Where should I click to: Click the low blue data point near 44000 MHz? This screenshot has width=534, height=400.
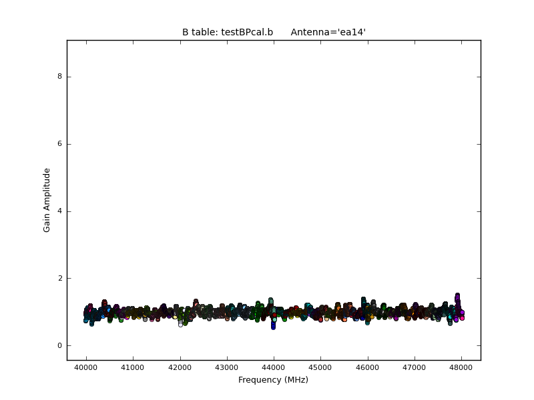click(273, 327)
